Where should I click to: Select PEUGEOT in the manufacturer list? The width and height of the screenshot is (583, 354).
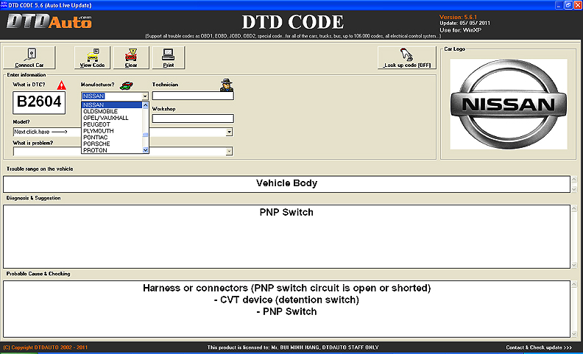pyautogui.click(x=112, y=124)
